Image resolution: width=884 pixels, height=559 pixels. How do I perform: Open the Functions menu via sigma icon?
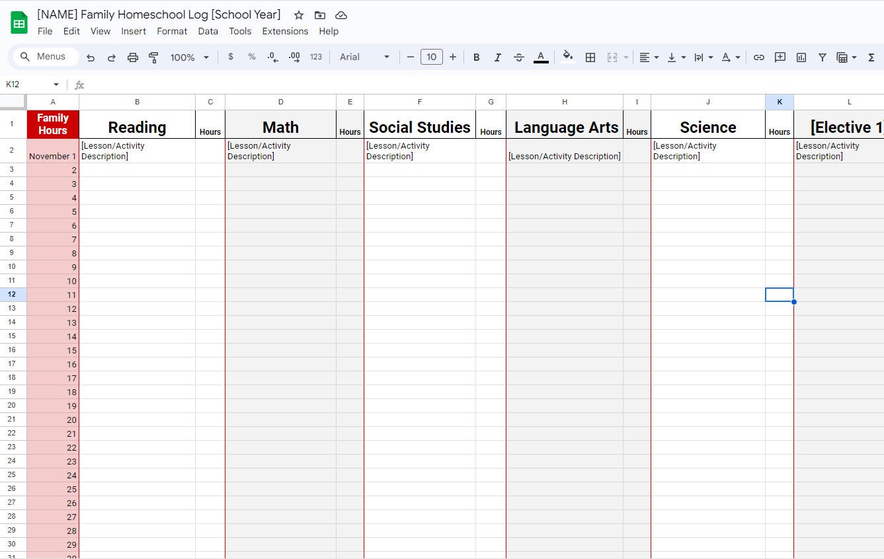point(871,57)
